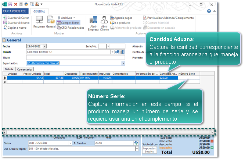Screen dimensions: 245x160
Task: Open the help question mark icon
Action: click(x=209, y=11)
